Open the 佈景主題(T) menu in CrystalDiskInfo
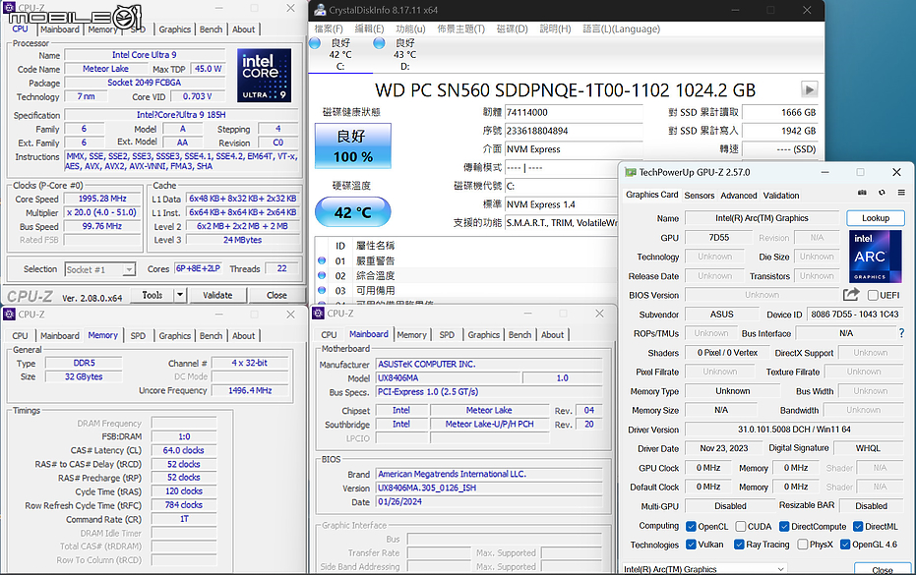 pyautogui.click(x=460, y=29)
